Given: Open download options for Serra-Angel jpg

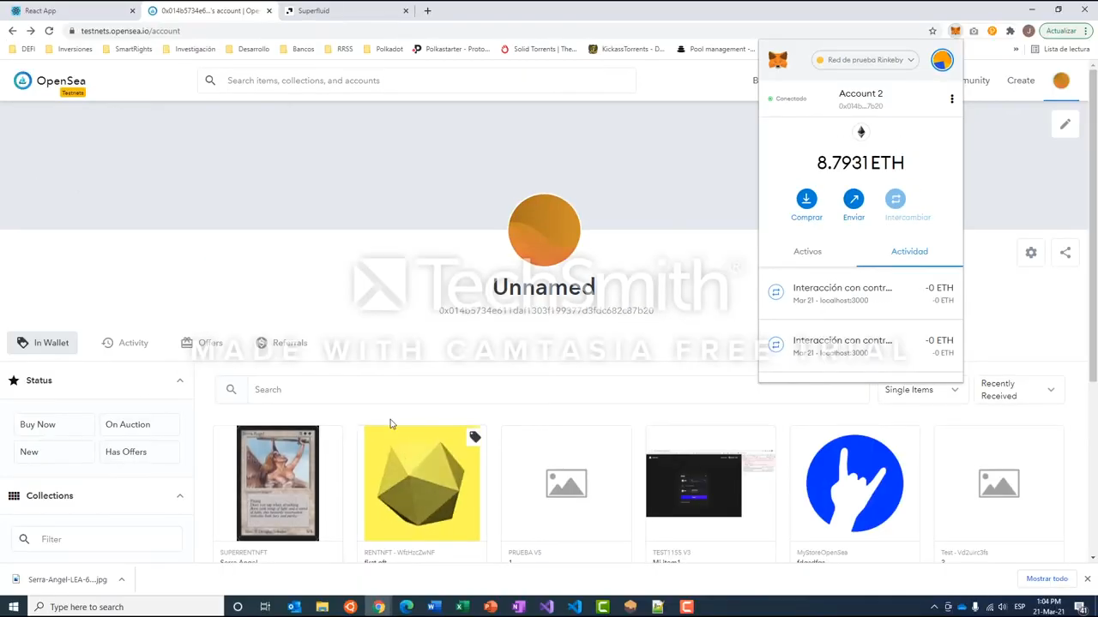Looking at the screenshot, I should tap(122, 579).
